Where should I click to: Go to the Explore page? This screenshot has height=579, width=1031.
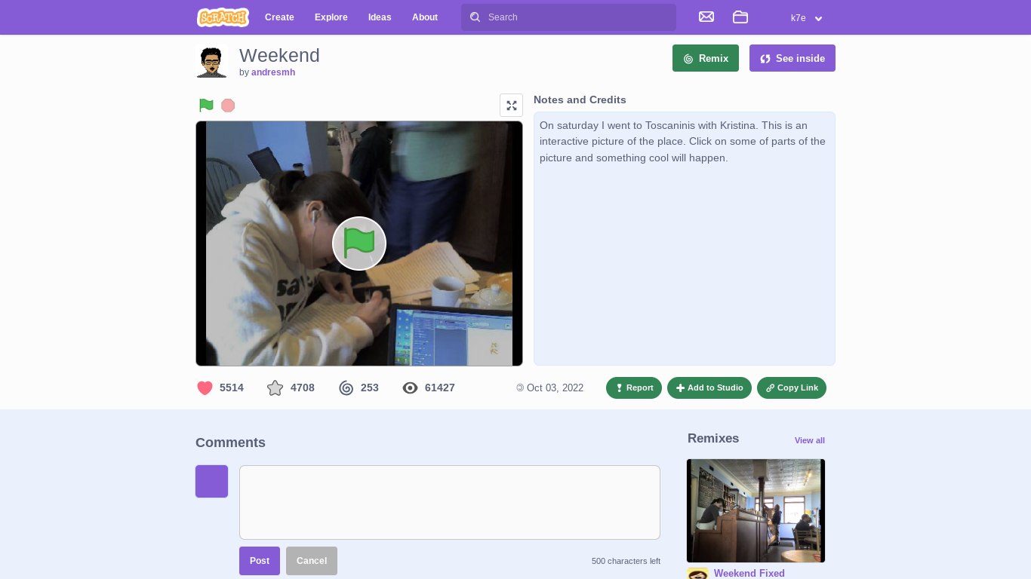coord(331,17)
